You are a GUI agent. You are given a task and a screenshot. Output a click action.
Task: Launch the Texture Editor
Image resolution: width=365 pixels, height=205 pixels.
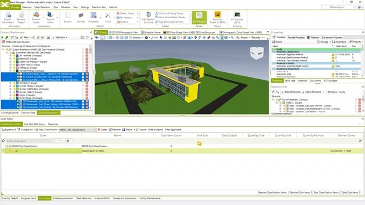point(50,18)
